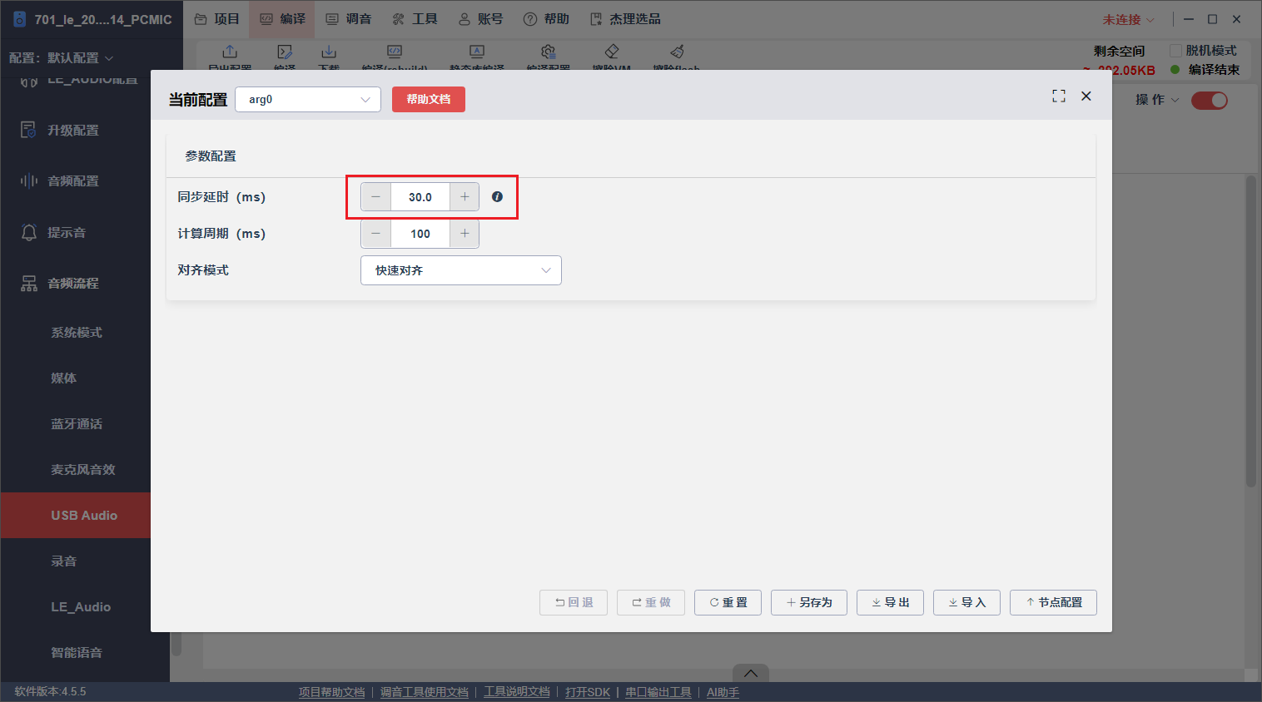
Task: Open 音频配置 in the sidebar
Action: (75, 181)
